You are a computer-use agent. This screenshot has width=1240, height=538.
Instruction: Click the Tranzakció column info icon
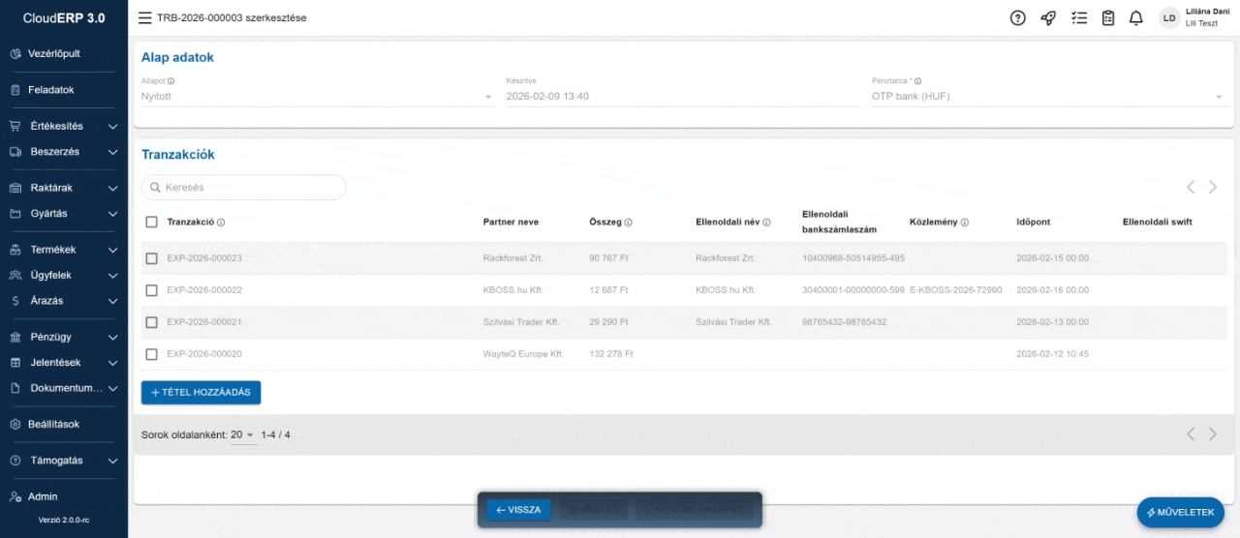(x=221, y=223)
